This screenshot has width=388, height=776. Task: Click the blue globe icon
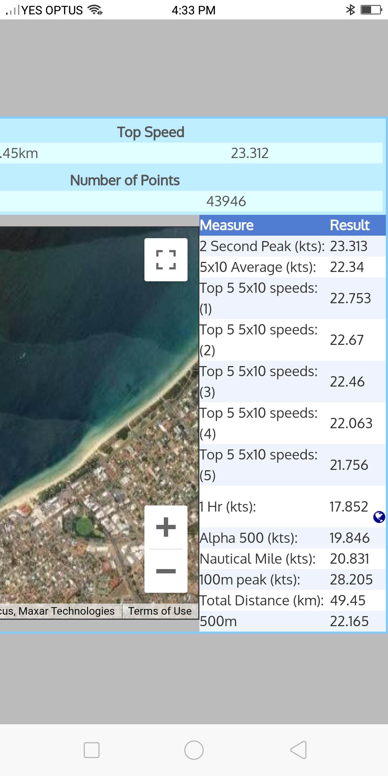pyautogui.click(x=379, y=517)
